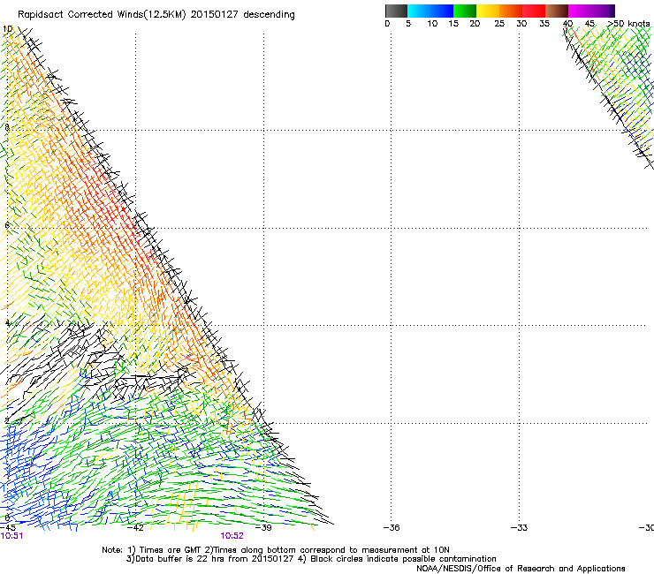Screen dimensions: 654x574
Task: Click longitude label -42 on bottom axis
Action: pos(135,528)
